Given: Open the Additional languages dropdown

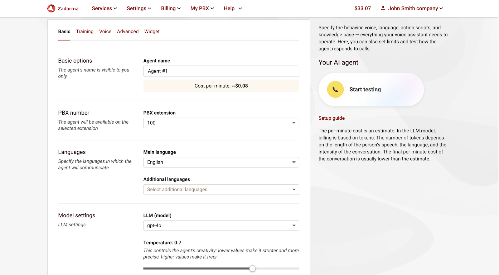Looking at the screenshot, I should [x=221, y=190].
